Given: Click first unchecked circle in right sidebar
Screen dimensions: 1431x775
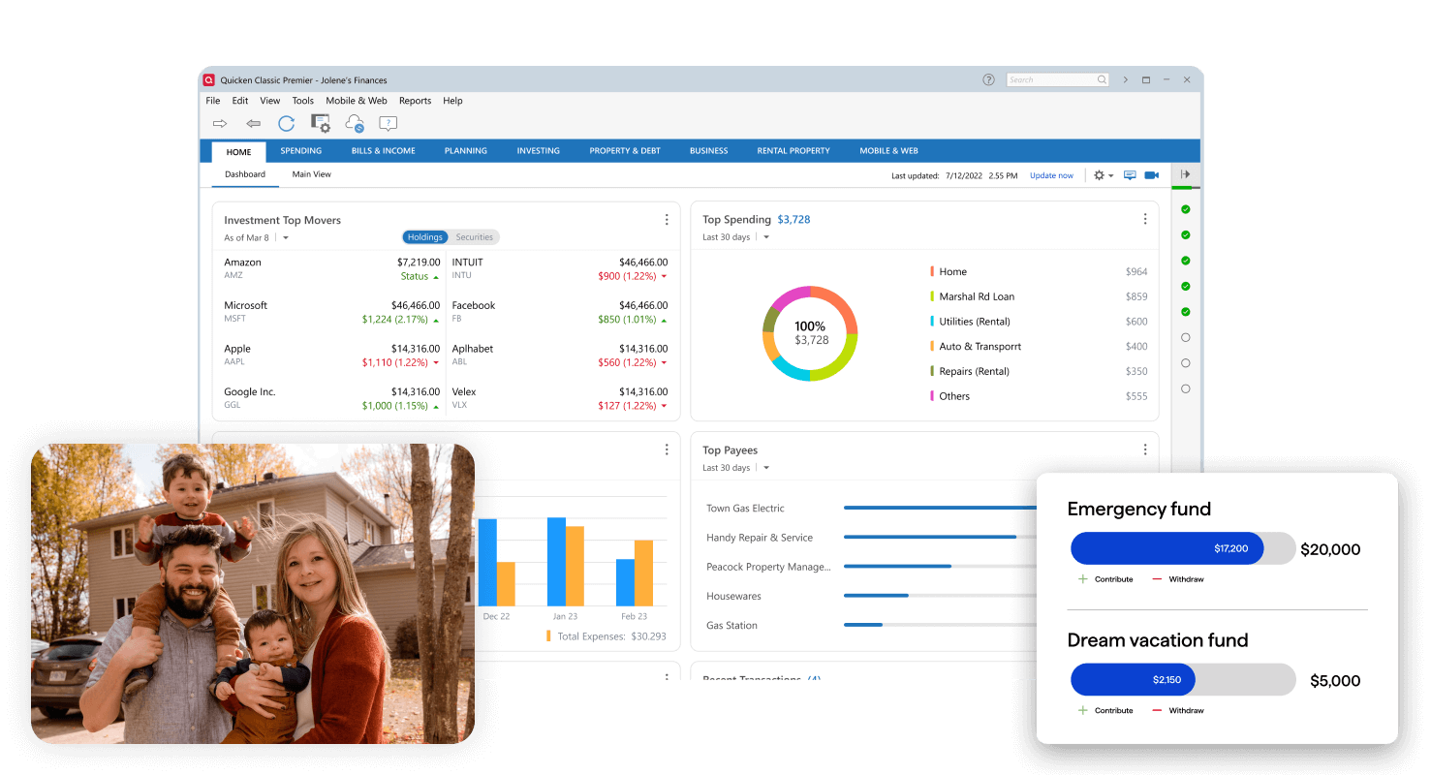Looking at the screenshot, I should 1185,338.
